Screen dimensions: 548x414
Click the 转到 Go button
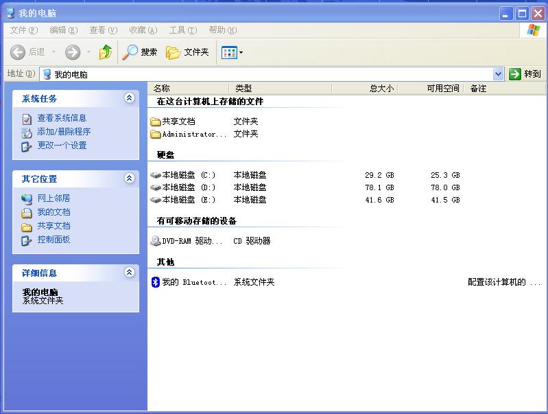click(525, 74)
